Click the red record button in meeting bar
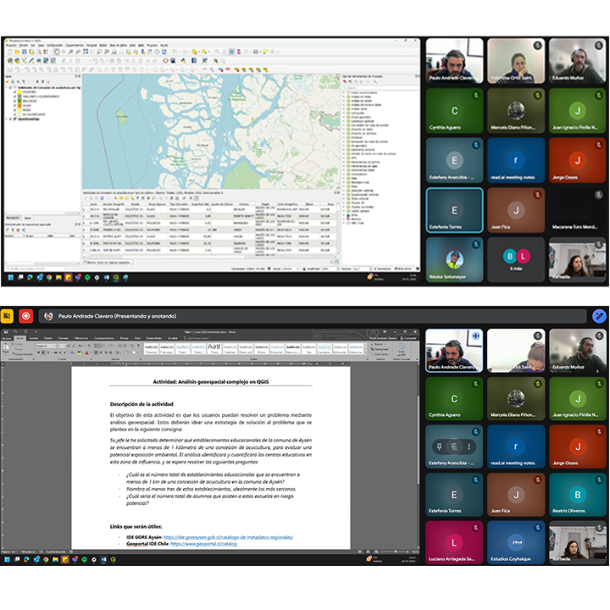610x610 pixels. [26, 315]
